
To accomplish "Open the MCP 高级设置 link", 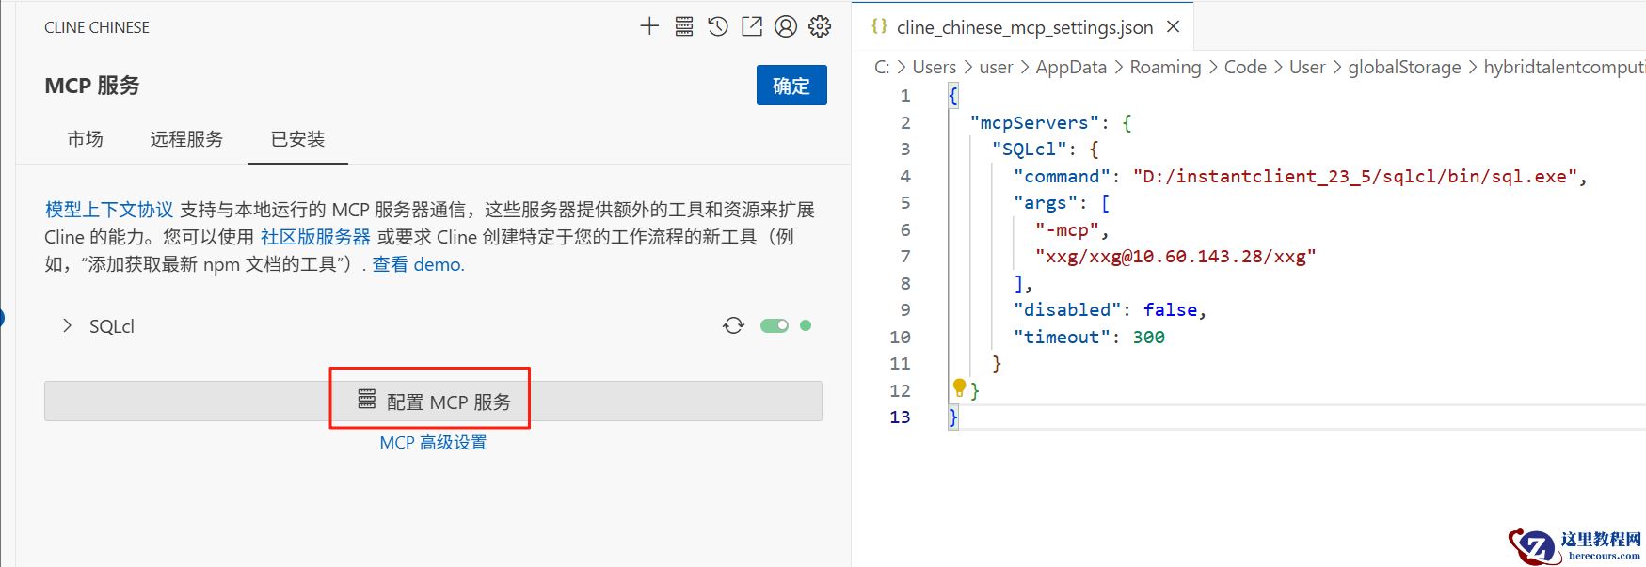I will click(x=433, y=443).
